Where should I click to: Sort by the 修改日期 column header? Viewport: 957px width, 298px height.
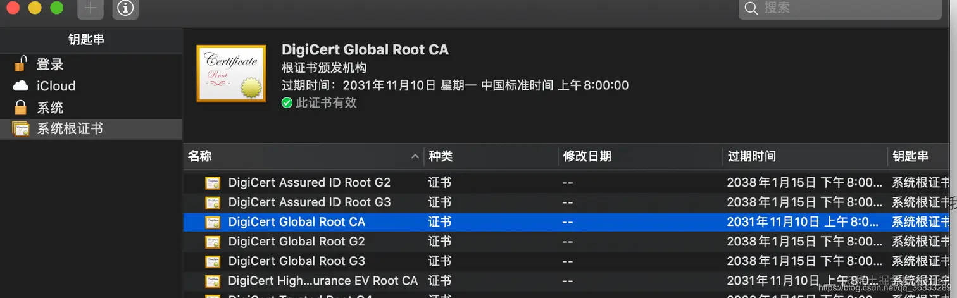point(641,156)
